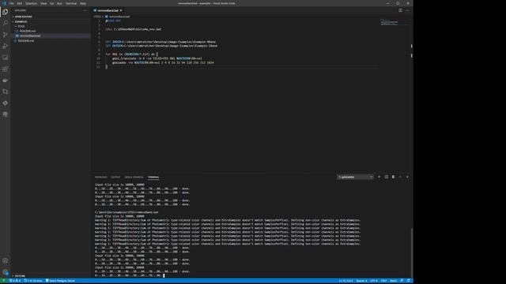Open README.md inside the FOSS folder
506x284 pixels.
[x=28, y=32]
